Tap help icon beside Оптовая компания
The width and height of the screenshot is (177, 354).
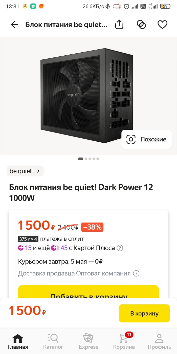136,273
